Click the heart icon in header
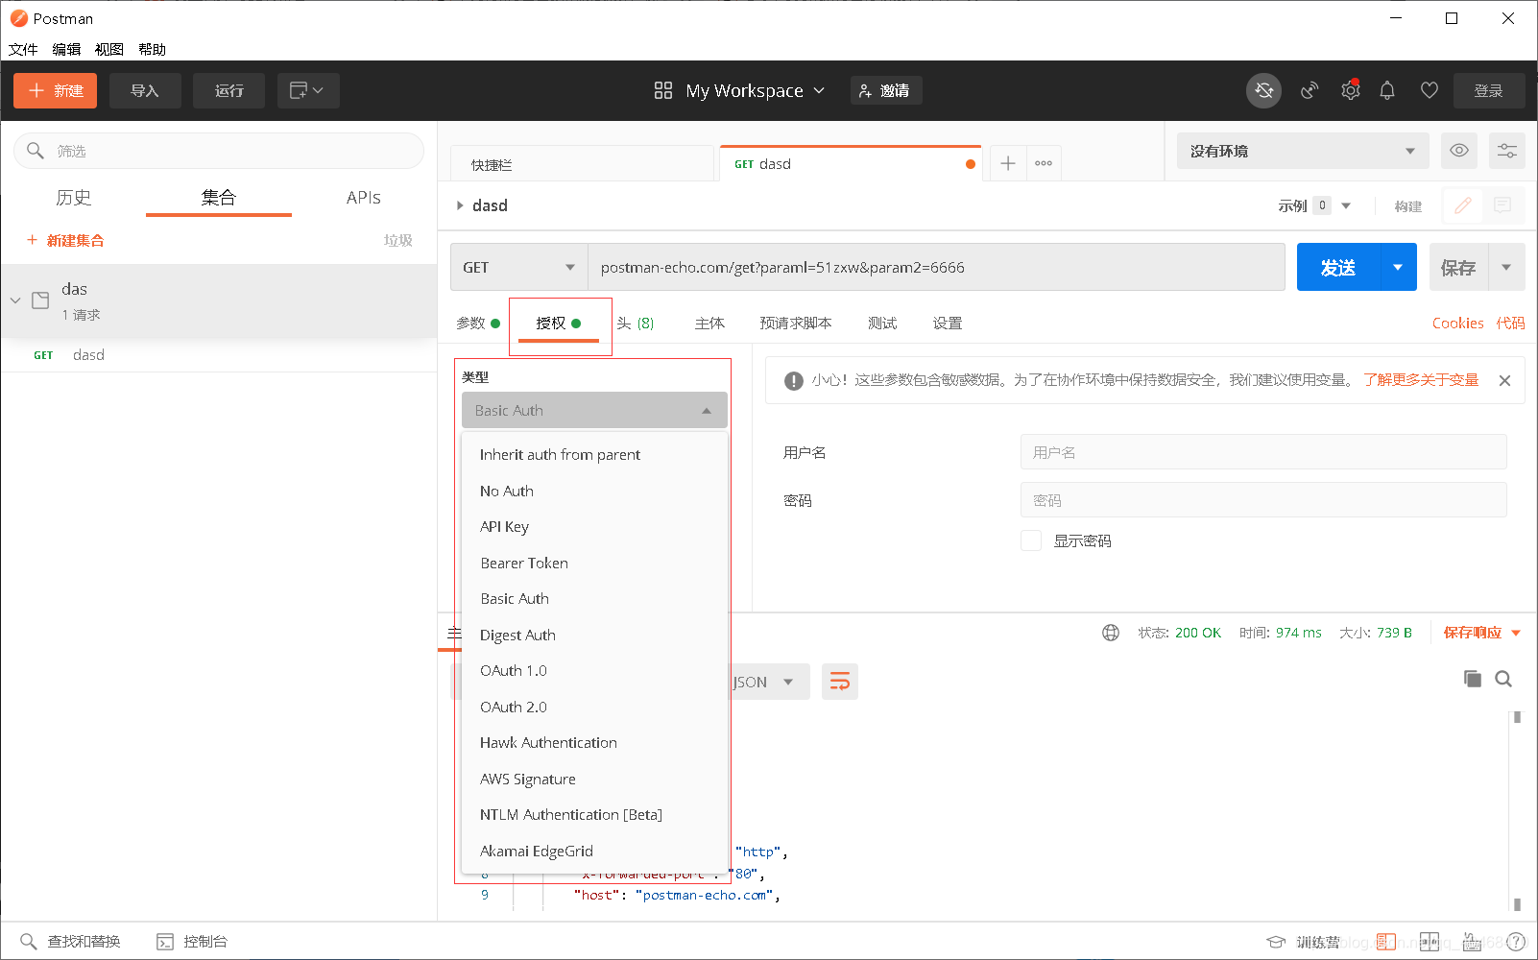 (x=1430, y=90)
